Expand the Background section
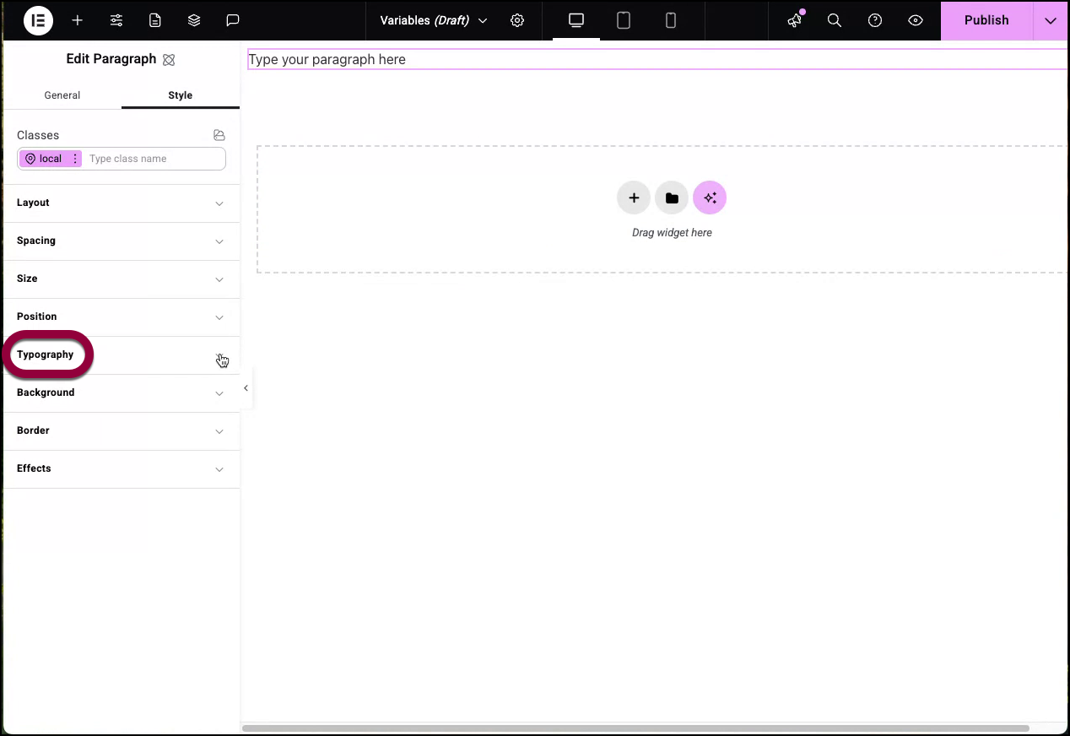This screenshot has width=1070, height=736. [122, 393]
